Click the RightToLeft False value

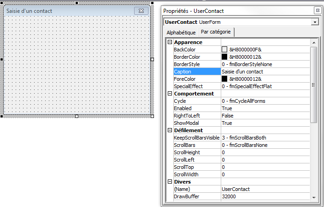tap(265, 116)
